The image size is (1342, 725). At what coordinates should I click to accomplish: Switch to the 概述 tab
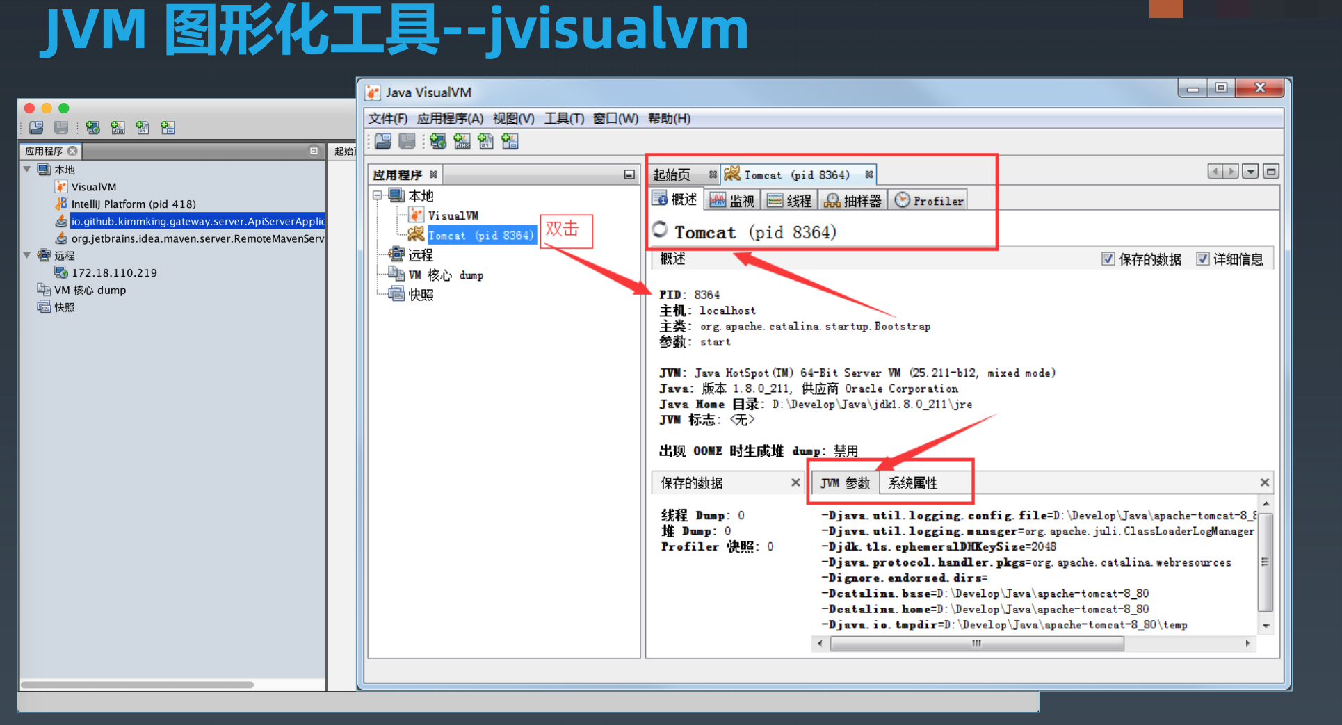pyautogui.click(x=676, y=199)
